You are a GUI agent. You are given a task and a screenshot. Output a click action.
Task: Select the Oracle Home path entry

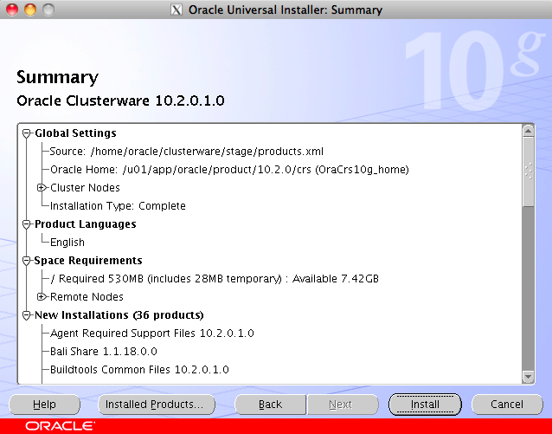tap(229, 170)
